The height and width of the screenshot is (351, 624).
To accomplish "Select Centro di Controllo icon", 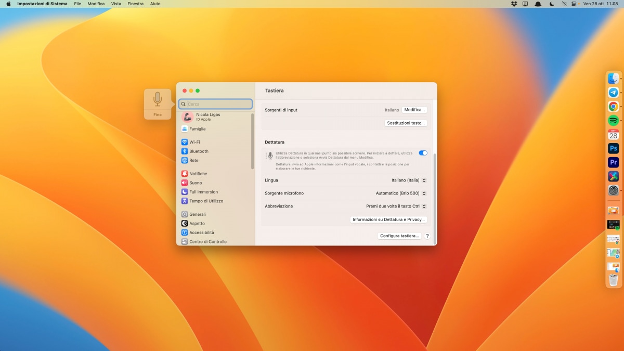I will pyautogui.click(x=185, y=242).
